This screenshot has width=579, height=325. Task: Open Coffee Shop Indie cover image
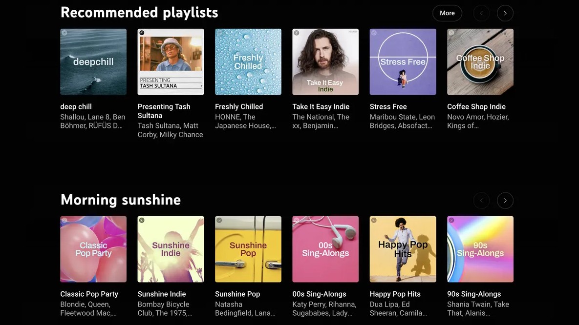(480, 62)
